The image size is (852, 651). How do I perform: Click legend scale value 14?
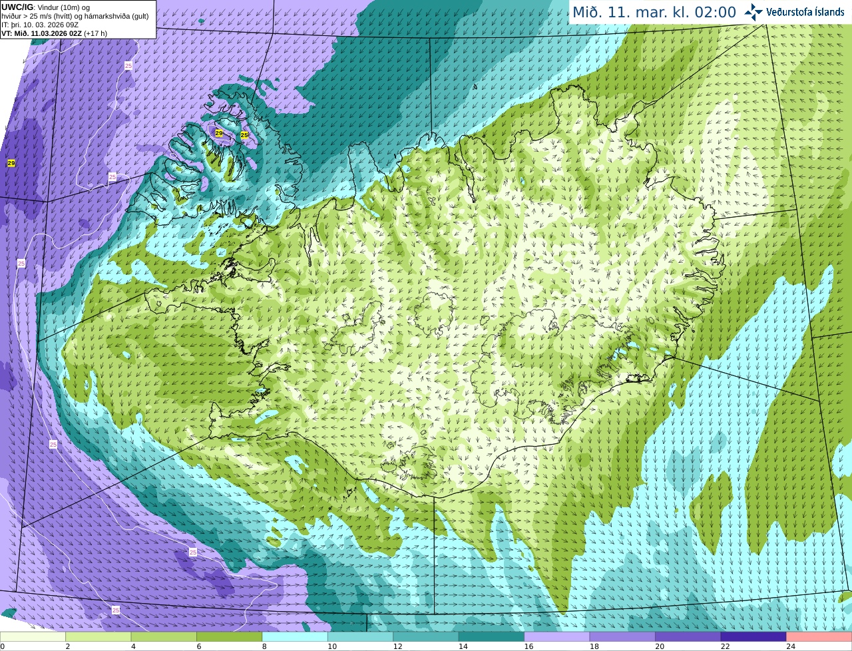463,646
